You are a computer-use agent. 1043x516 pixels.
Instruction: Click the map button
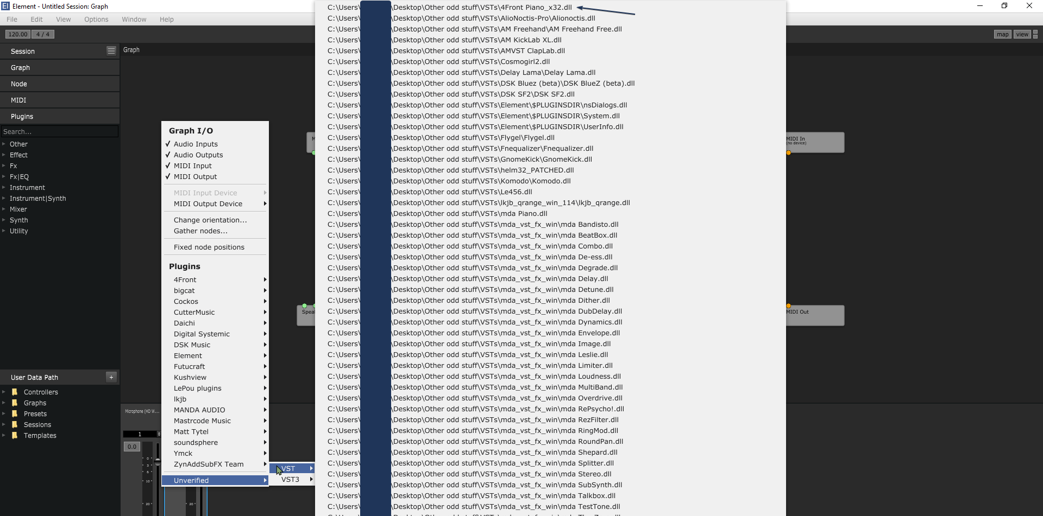pyautogui.click(x=1002, y=34)
